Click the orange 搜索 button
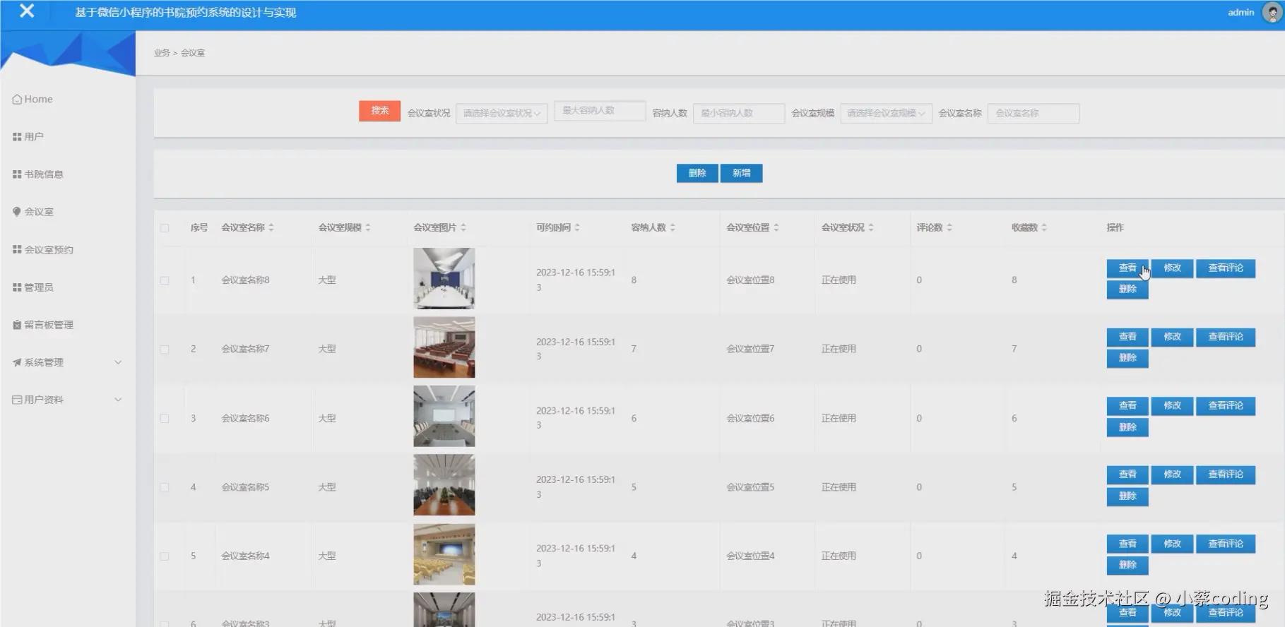The image size is (1285, 627). pyautogui.click(x=380, y=111)
